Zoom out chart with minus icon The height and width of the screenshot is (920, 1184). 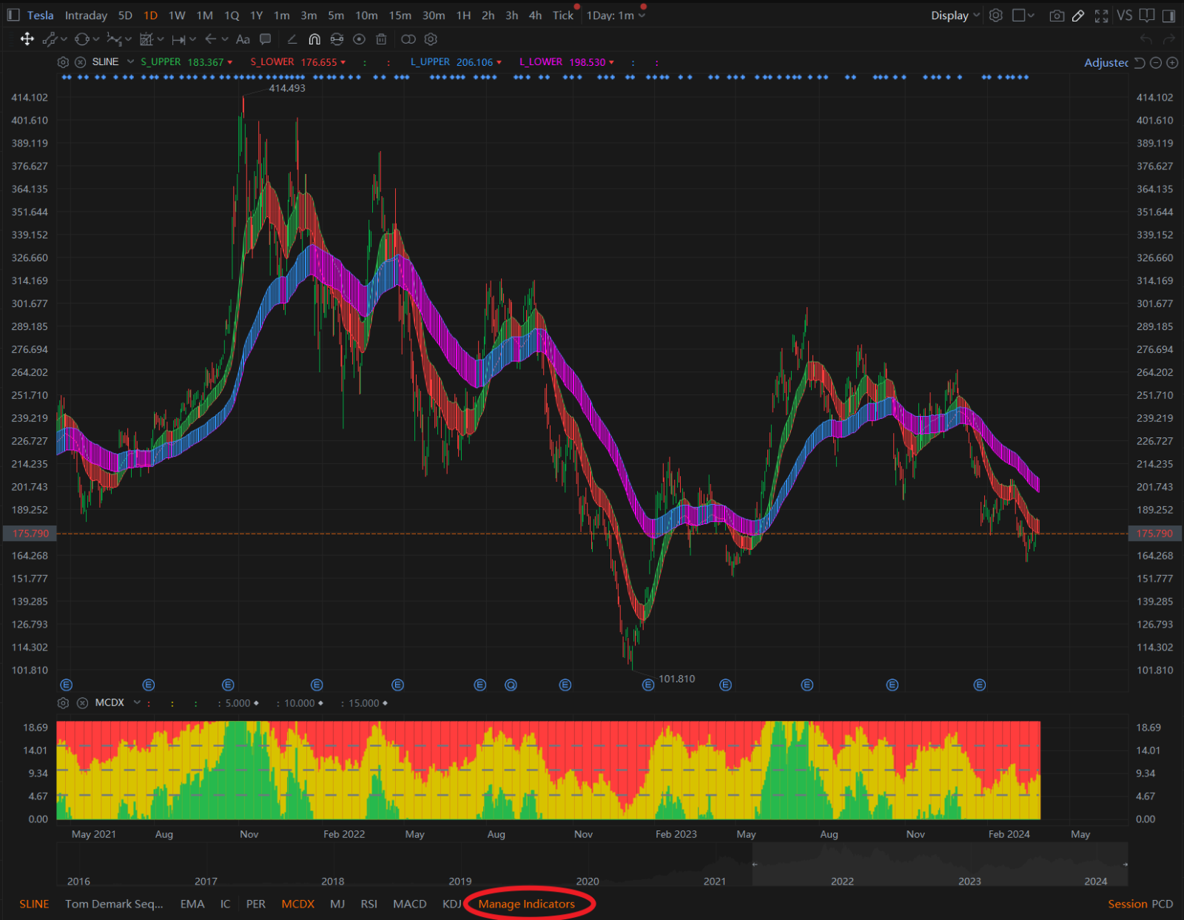click(1156, 63)
